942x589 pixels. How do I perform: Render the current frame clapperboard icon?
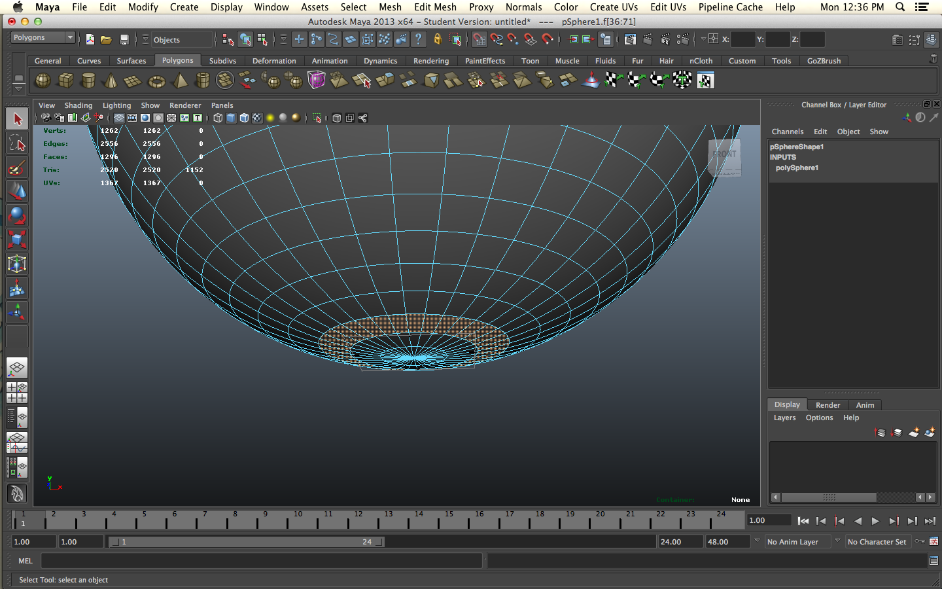click(x=648, y=39)
